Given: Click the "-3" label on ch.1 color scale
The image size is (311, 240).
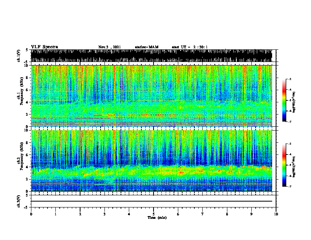Looking at the screenshot, I should [x=290, y=79].
